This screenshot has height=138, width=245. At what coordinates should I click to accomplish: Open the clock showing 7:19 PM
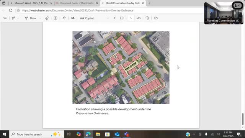point(228,134)
